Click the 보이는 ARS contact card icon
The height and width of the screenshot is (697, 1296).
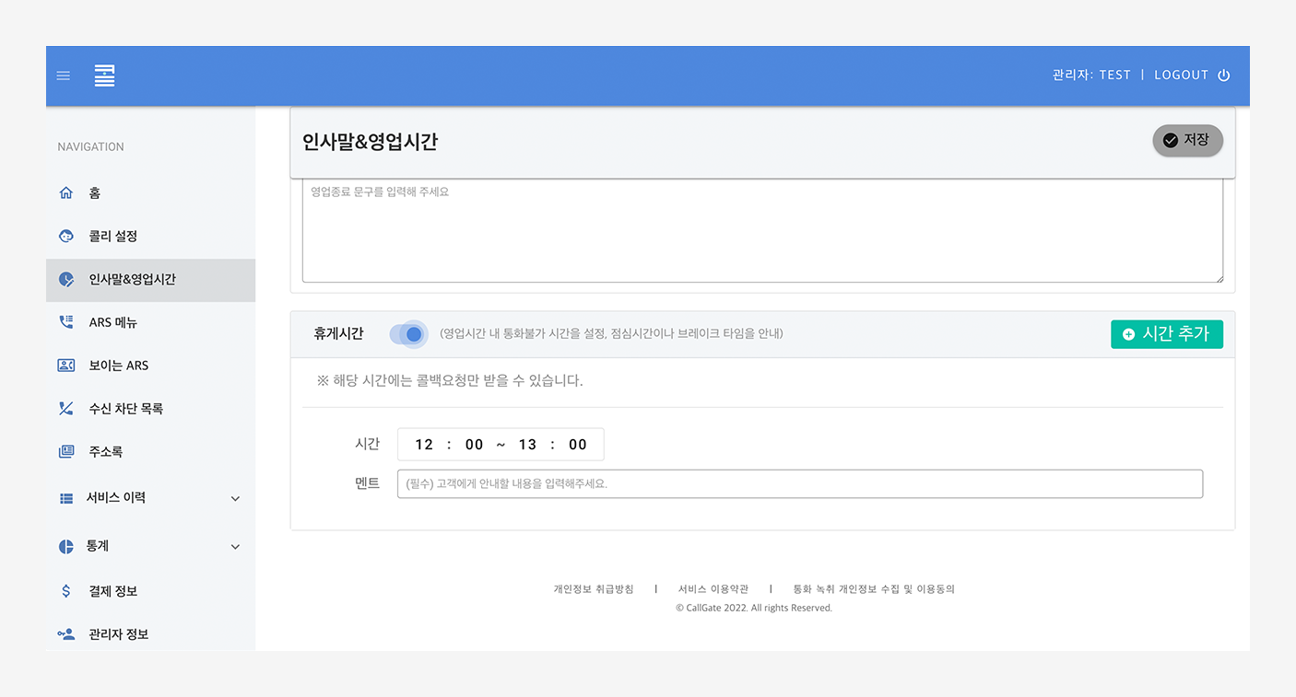click(65, 366)
